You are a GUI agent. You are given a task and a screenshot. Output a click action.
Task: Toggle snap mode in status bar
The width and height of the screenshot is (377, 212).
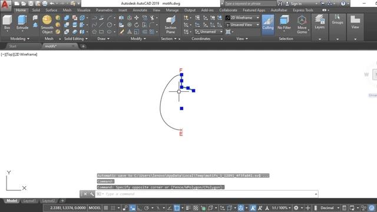pos(113,208)
